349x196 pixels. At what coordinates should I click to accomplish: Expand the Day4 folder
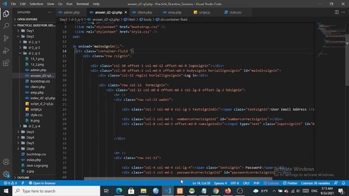34,137
